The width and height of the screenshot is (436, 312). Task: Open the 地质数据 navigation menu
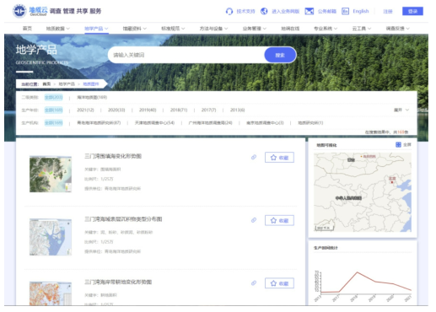point(58,29)
